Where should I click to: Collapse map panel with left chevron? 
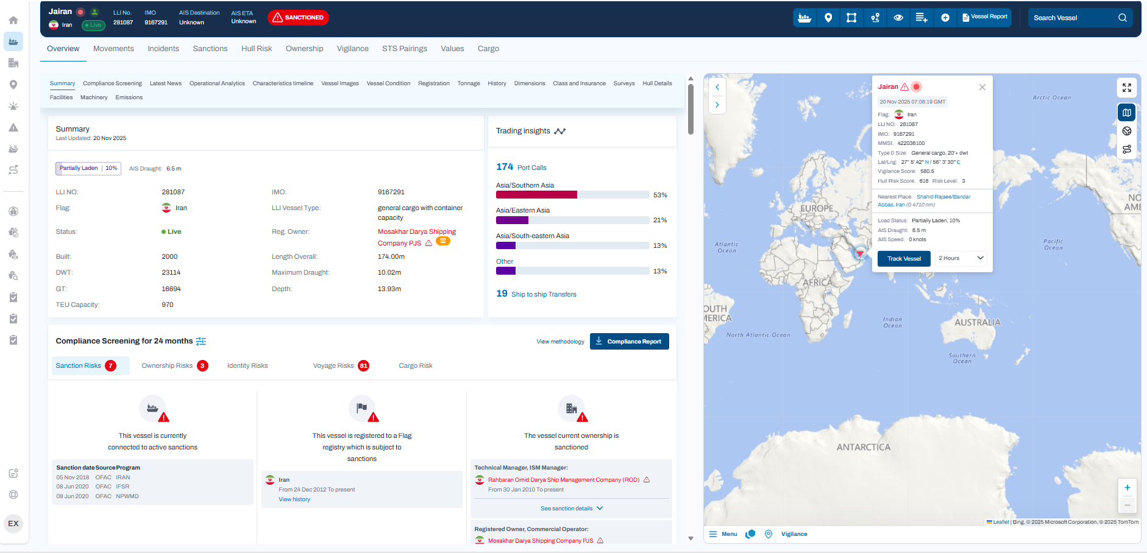(x=717, y=87)
